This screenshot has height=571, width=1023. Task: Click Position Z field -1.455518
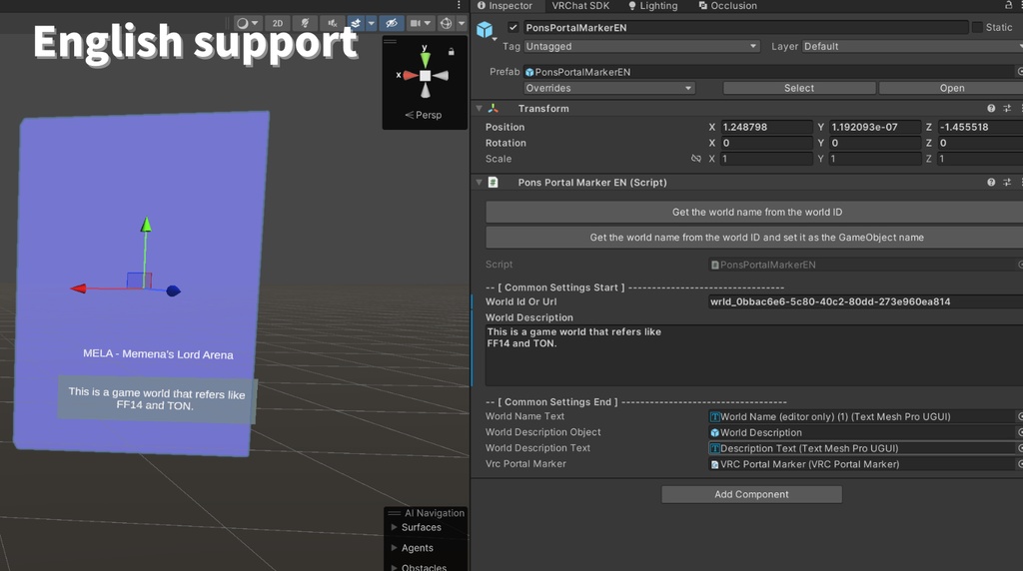981,127
